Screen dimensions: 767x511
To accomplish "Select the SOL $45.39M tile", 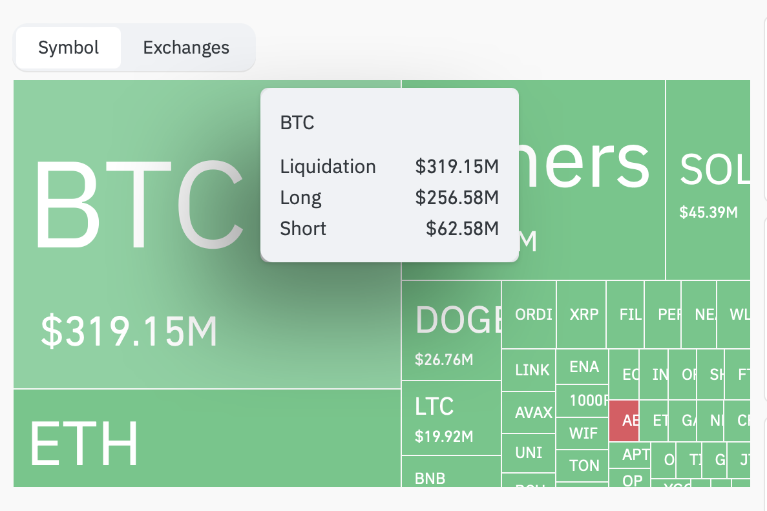I will click(708, 181).
